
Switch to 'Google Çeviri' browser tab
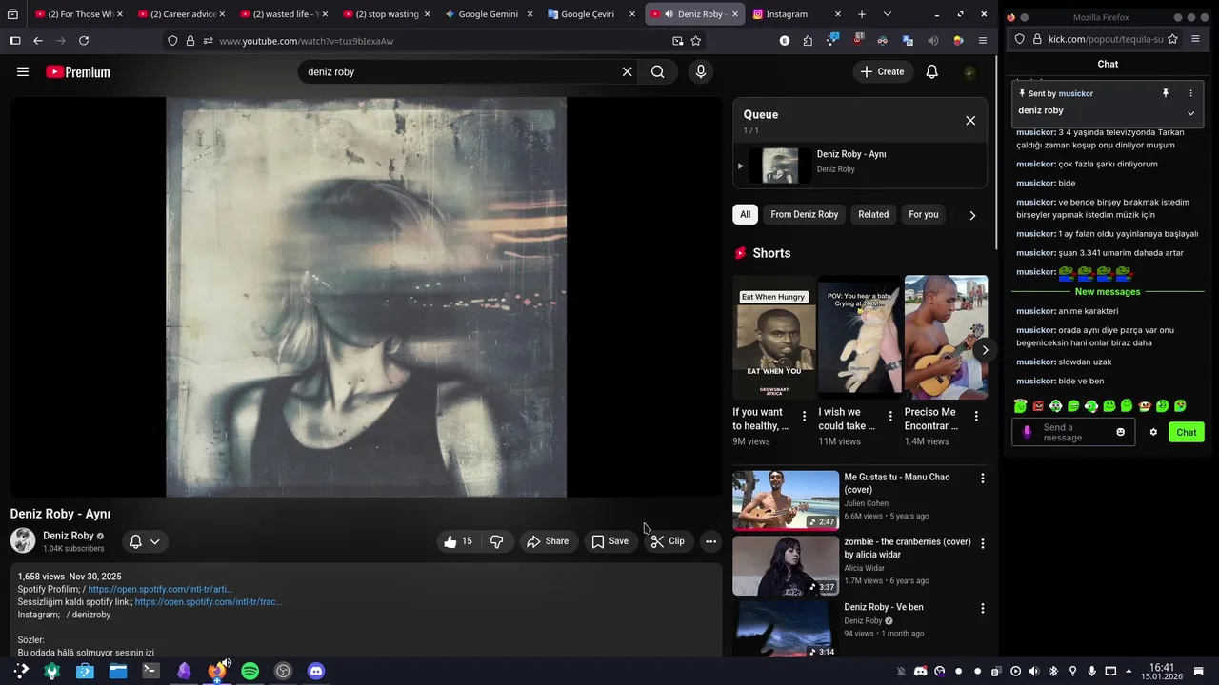coord(588,14)
